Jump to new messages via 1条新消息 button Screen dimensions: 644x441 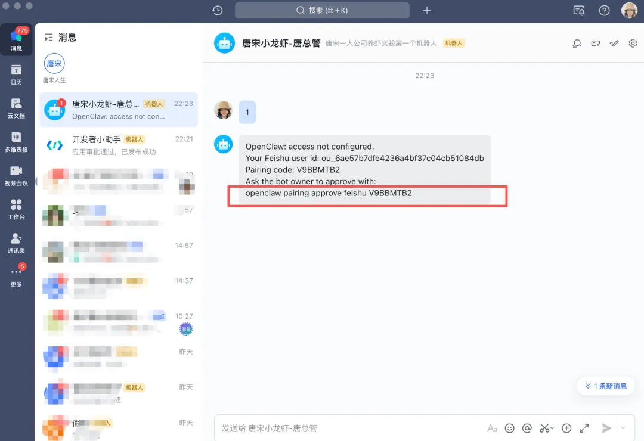[606, 386]
